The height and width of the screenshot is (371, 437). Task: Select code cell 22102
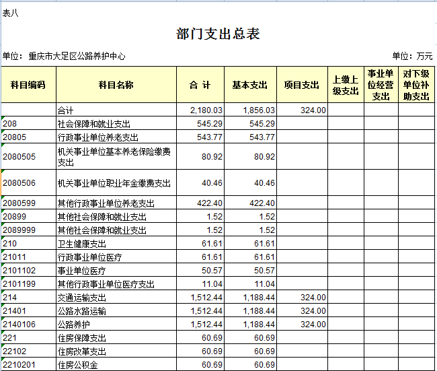[28, 351]
